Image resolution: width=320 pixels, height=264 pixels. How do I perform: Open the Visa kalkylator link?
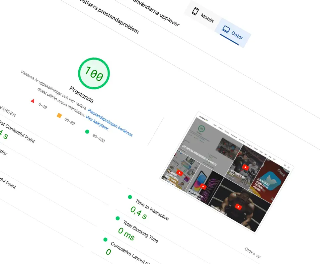coord(97,124)
